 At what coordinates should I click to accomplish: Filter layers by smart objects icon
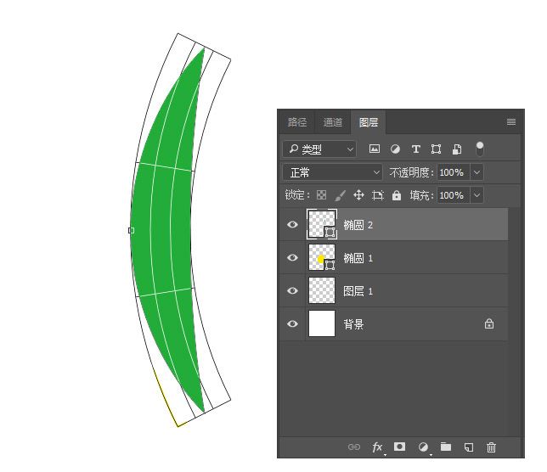(x=457, y=149)
